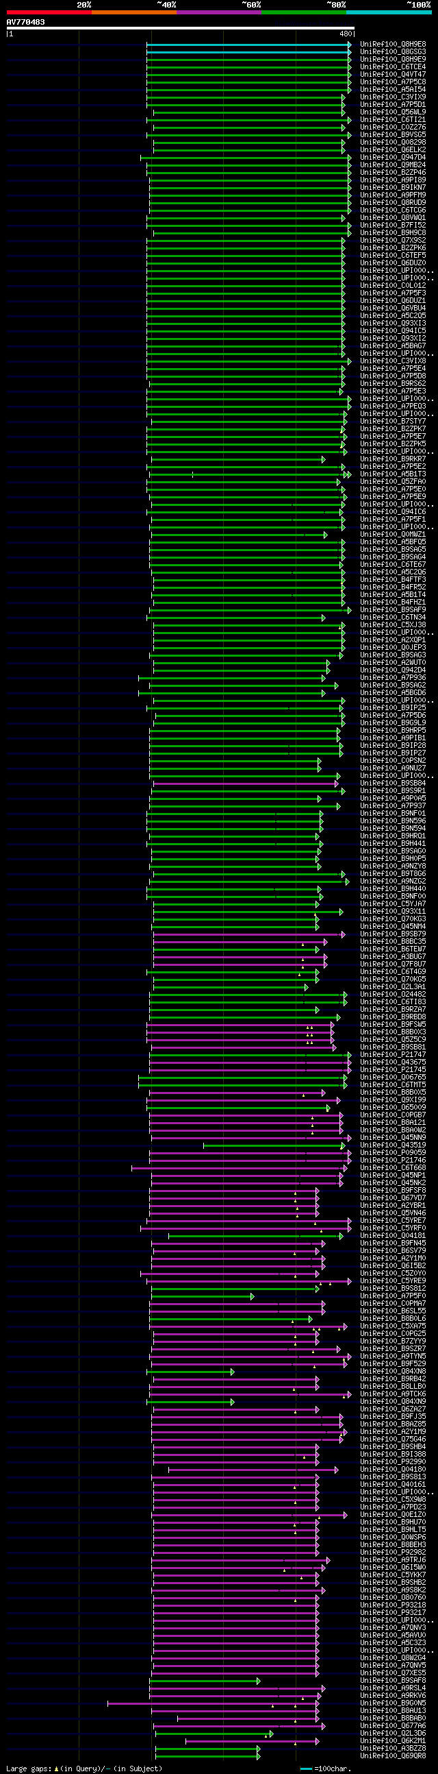The height and width of the screenshot is (1774, 438).
Task: Select hit UniRef100_A9TCK6
Action: click(393, 1394)
